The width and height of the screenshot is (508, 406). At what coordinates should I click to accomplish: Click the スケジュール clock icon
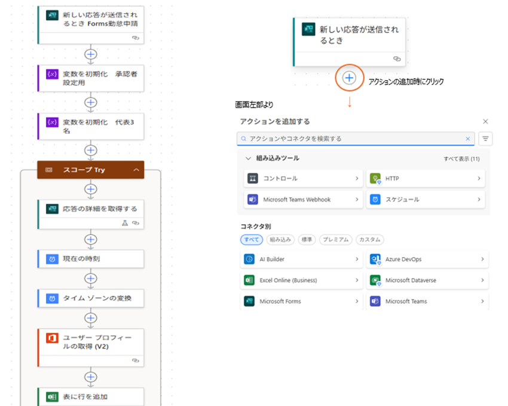point(375,199)
